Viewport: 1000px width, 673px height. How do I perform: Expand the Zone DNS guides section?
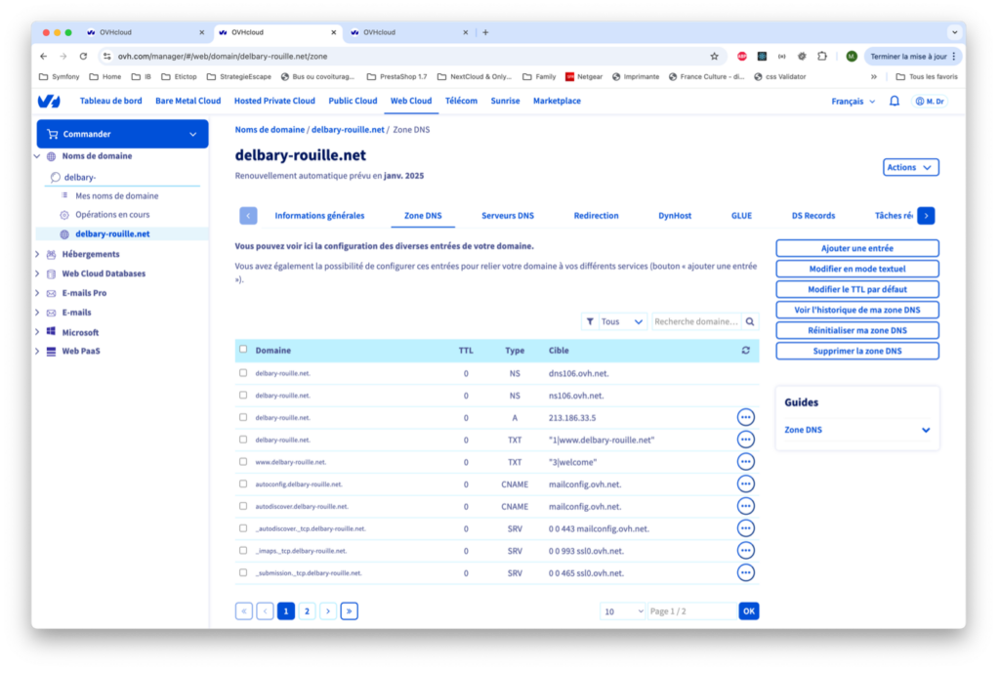(x=856, y=430)
